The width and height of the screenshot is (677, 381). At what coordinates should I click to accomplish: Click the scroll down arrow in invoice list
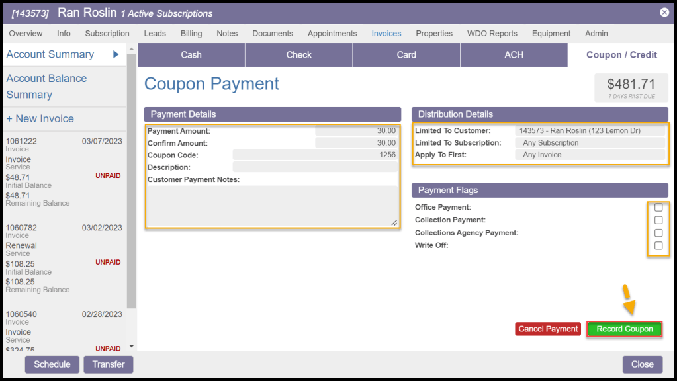[131, 346]
